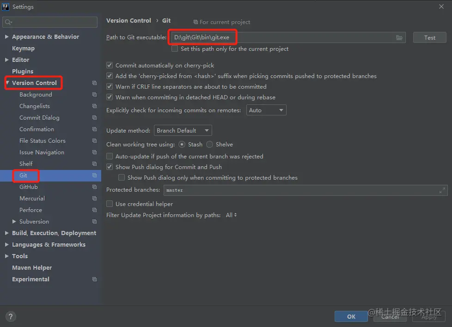Viewport: 452px width, 327px height.
Task: Click the project-level icon beside Background
Action: pyautogui.click(x=94, y=95)
